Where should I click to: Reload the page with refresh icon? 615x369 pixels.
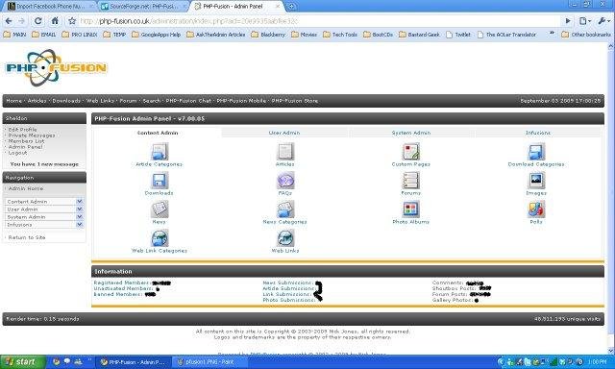point(38,21)
